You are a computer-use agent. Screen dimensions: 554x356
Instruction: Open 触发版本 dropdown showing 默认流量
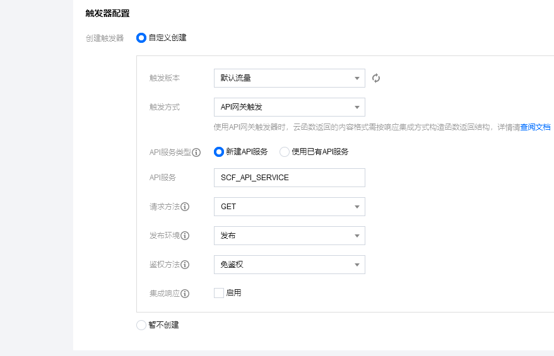click(290, 78)
